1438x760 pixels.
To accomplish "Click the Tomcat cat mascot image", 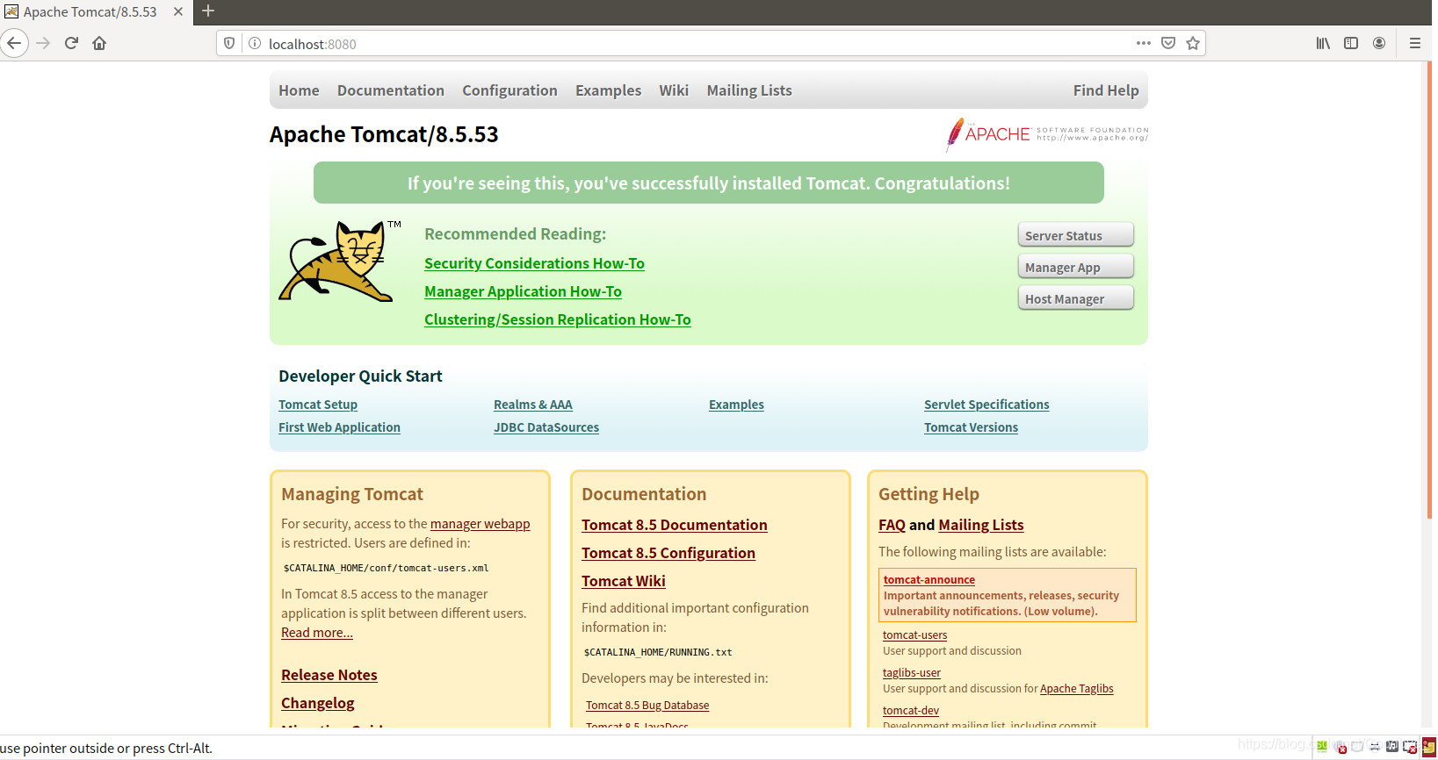I will click(x=339, y=262).
